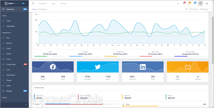Image resolution: width=214 pixels, height=108 pixels.
Task: Select Dashboard in the sidebar
Action: tap(14, 9)
